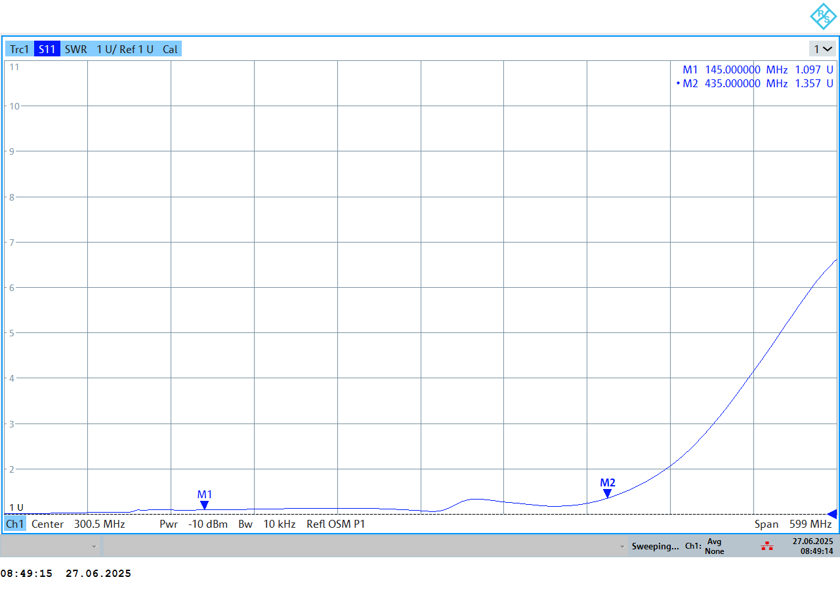Change the SWR trace format label

tap(75, 49)
